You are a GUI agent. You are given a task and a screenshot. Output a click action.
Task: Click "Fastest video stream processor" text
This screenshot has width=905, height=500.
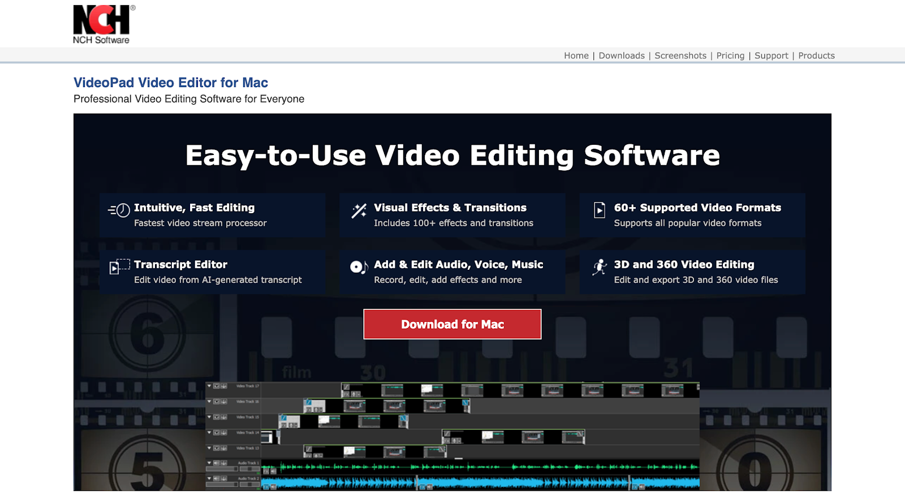point(200,223)
